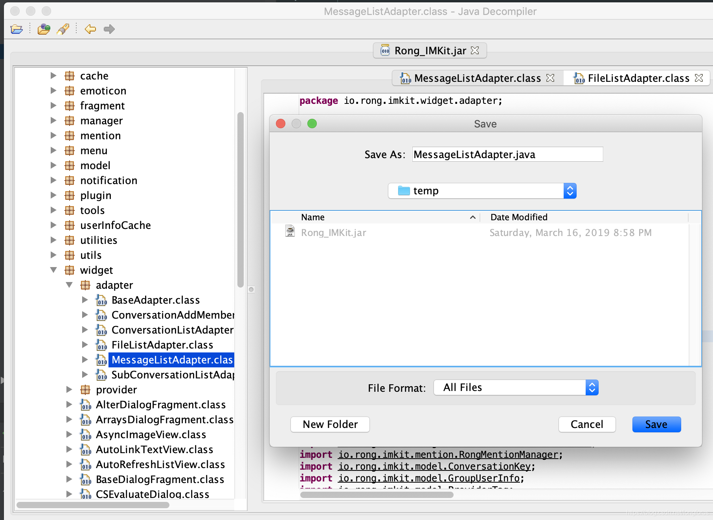Expand the userInfoCache package node
The image size is (713, 520).
[53, 225]
